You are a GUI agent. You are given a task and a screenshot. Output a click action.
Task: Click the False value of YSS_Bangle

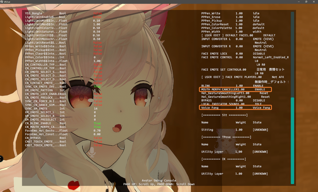click(98, 13)
